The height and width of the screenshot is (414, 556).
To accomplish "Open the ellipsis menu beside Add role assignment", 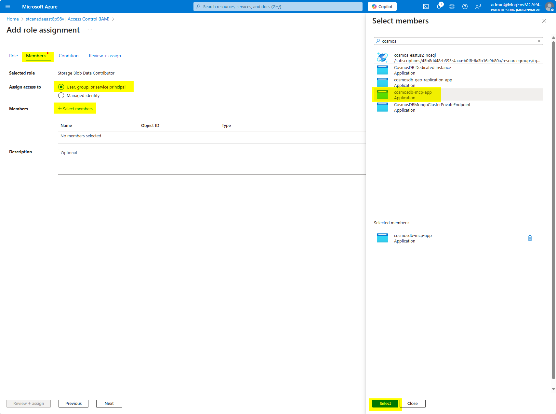I will click(x=90, y=30).
